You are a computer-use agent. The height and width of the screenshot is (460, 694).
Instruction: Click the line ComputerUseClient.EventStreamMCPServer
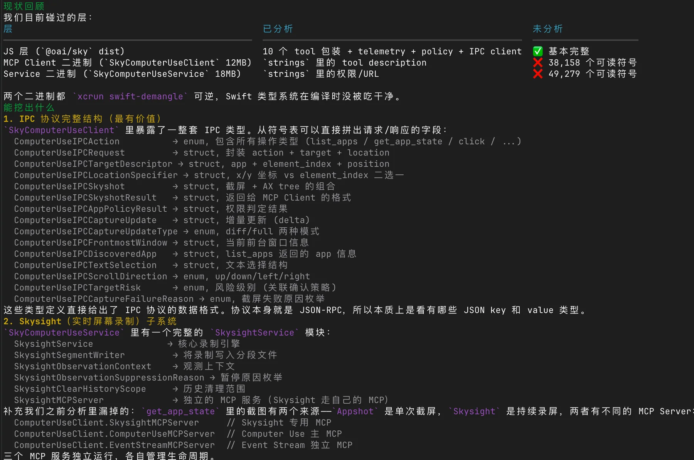(184, 445)
